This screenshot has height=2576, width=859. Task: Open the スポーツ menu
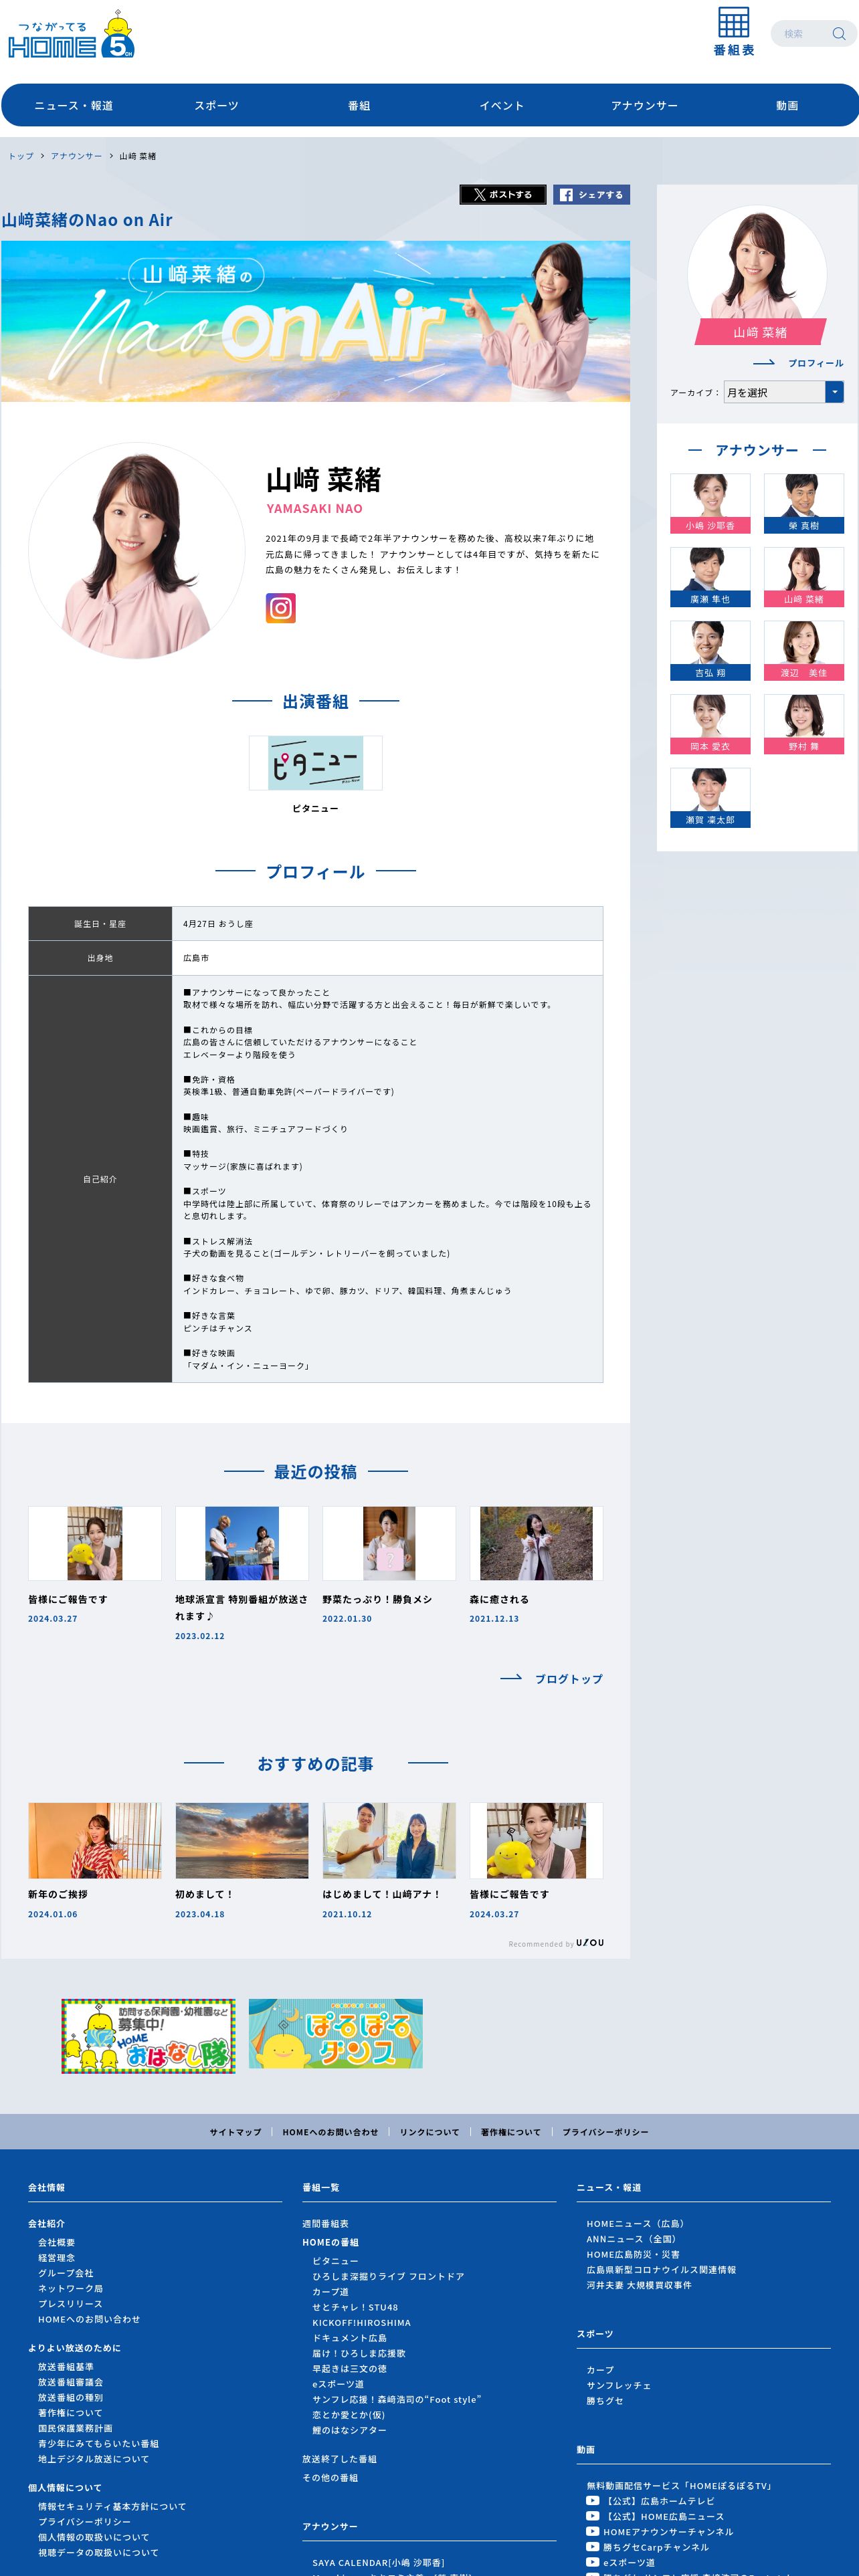pyautogui.click(x=216, y=105)
